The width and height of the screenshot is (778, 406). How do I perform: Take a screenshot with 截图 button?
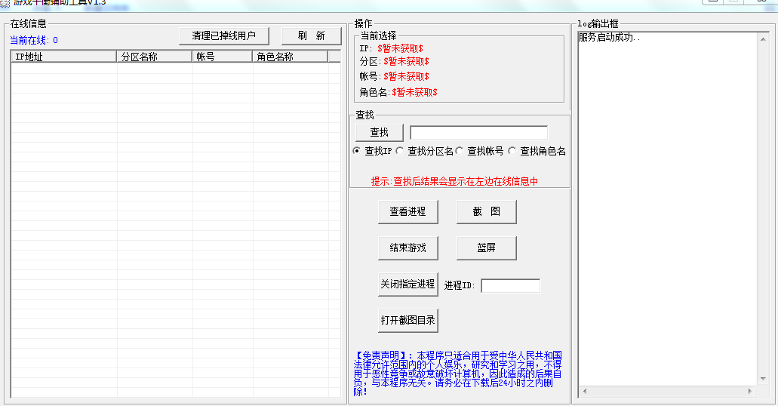pos(486,212)
